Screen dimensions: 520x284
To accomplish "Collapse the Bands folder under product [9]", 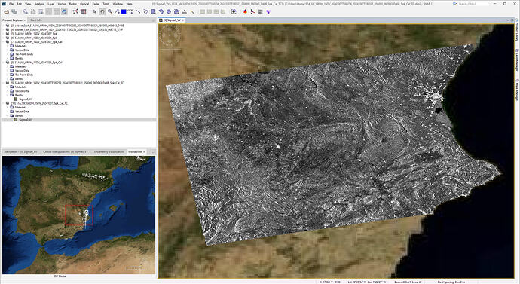I will 8,95.
